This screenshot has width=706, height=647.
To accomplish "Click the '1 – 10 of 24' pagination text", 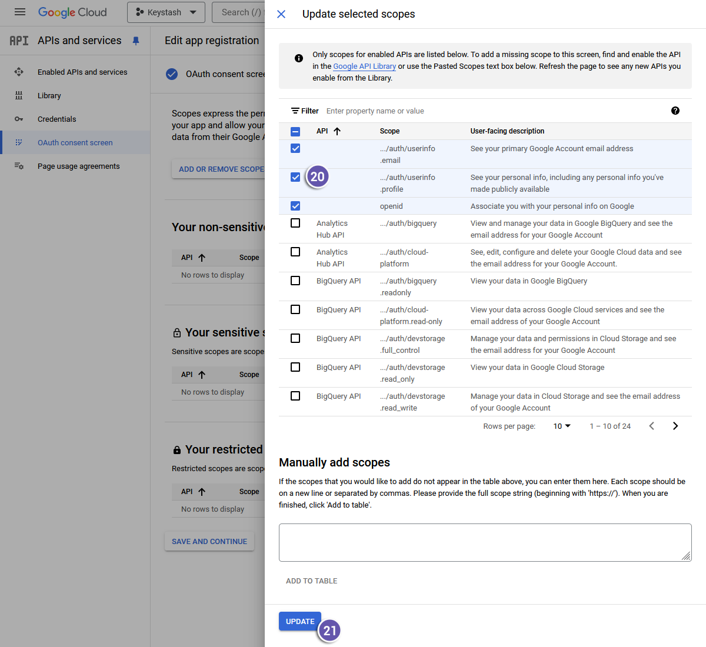I will click(x=610, y=426).
